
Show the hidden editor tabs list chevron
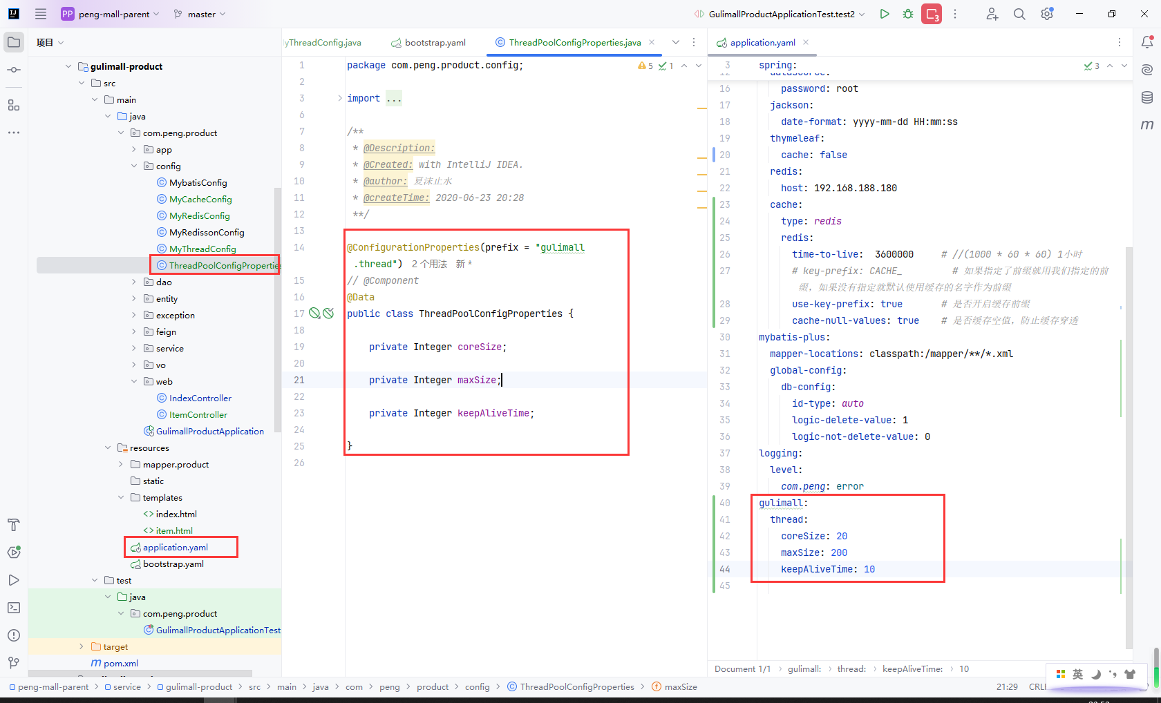tap(676, 42)
